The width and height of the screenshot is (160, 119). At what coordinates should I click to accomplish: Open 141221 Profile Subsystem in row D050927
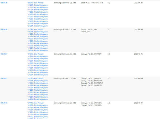pos(37,56)
